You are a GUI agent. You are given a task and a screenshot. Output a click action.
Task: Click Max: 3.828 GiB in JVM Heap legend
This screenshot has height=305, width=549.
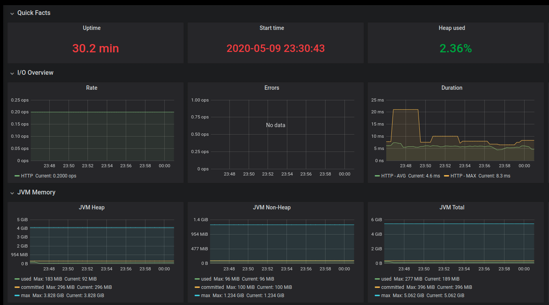tap(48, 296)
